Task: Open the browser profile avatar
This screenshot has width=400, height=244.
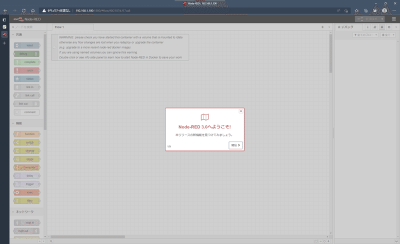Action: [x=384, y=10]
